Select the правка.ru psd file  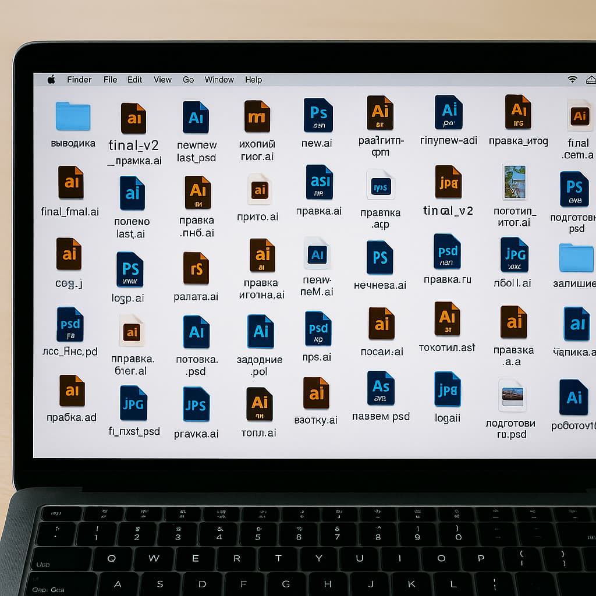coord(447,251)
